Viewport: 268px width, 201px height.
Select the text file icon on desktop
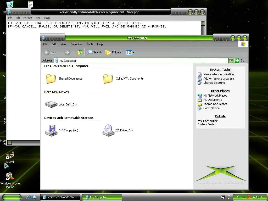(30, 4)
